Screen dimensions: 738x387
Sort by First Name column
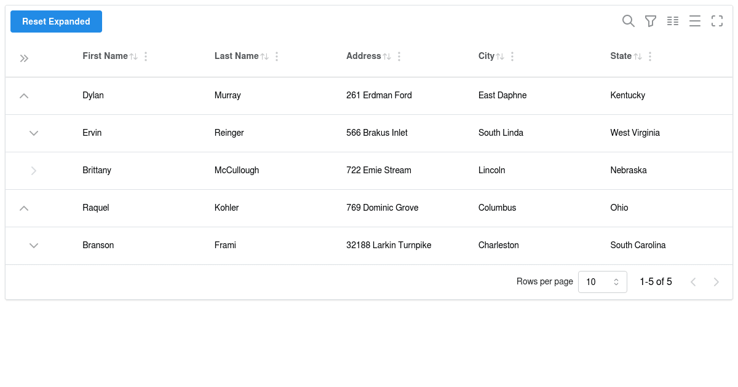click(x=133, y=57)
